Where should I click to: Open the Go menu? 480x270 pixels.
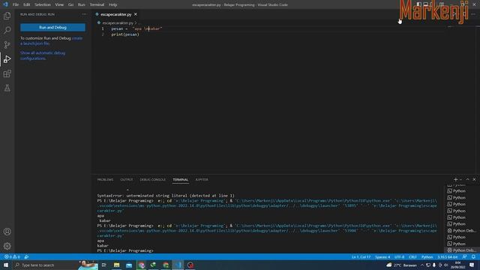pos(70,4)
